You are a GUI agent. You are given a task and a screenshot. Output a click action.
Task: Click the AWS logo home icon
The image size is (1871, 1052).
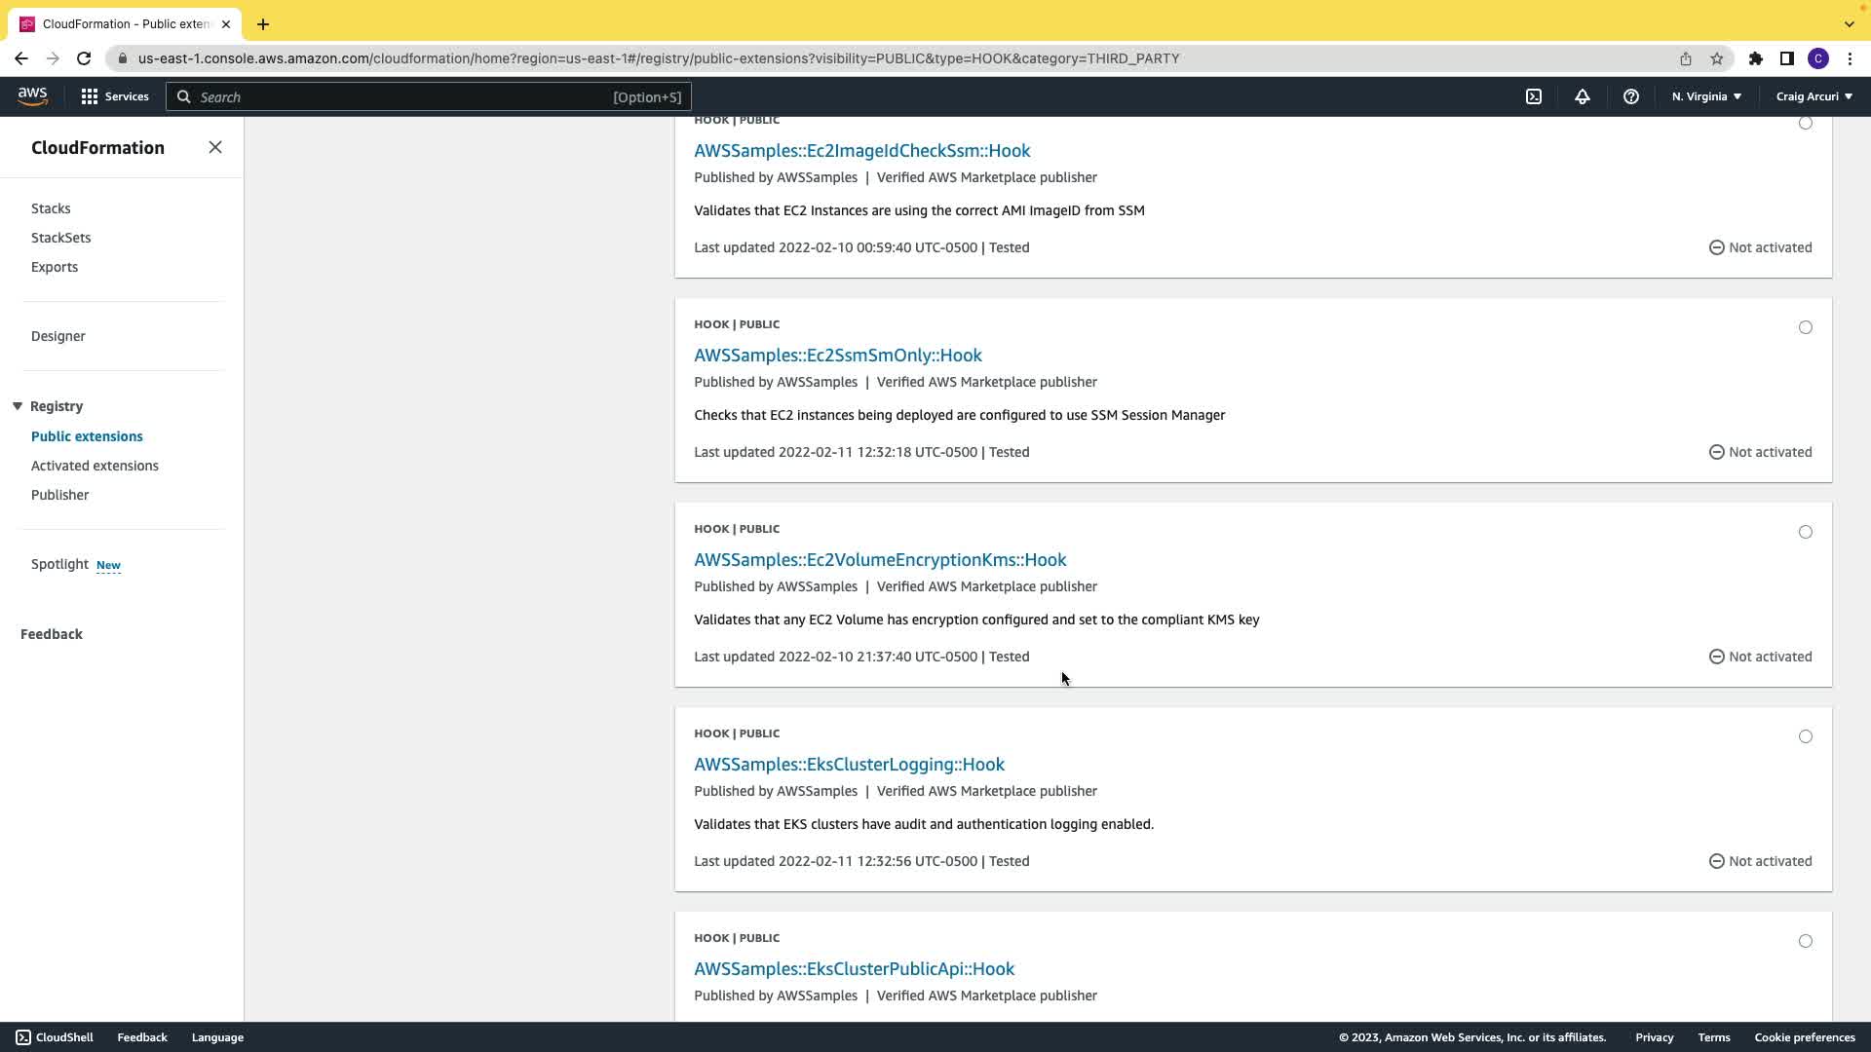32,95
